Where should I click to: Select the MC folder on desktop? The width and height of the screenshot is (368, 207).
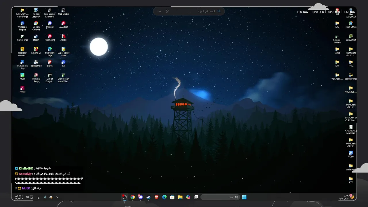click(x=337, y=25)
